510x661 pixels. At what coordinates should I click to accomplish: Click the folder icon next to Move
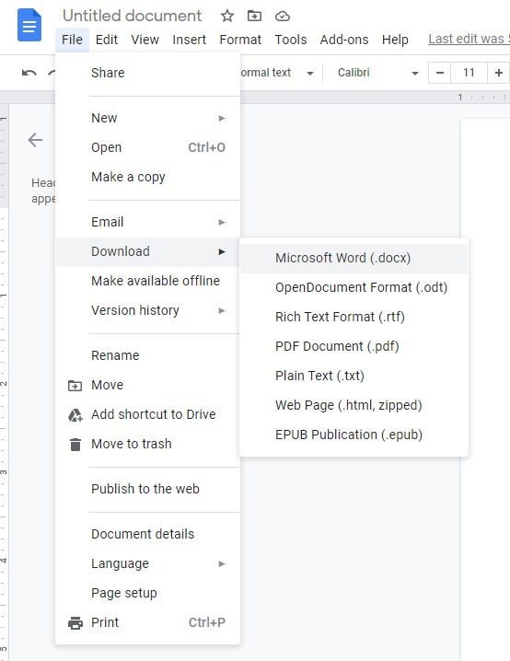tap(75, 386)
